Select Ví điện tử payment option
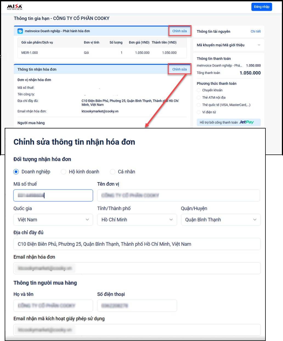Image resolution: width=283 pixels, height=341 pixels. point(199,112)
